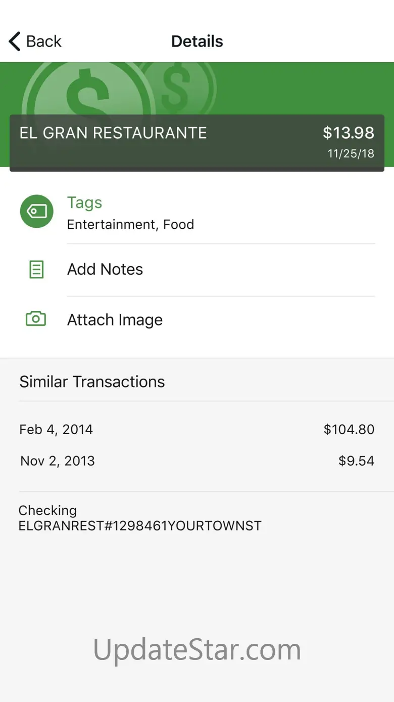Viewport: 394px width, 702px height.
Task: Click the camera icon
Action: point(36,319)
